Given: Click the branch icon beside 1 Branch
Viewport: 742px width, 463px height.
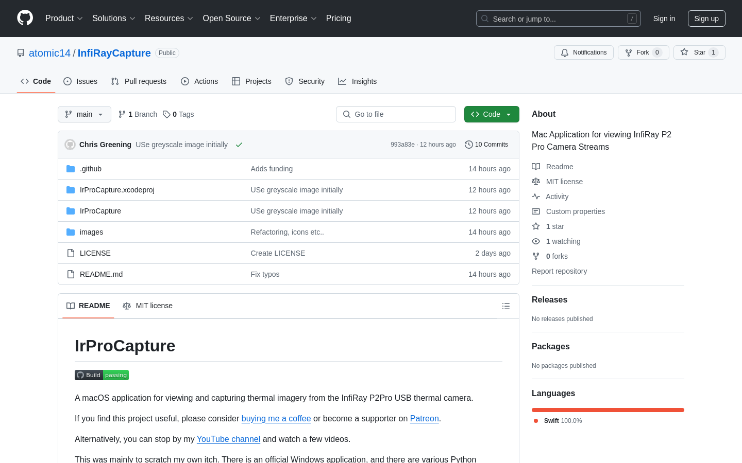Looking at the screenshot, I should click(122, 114).
